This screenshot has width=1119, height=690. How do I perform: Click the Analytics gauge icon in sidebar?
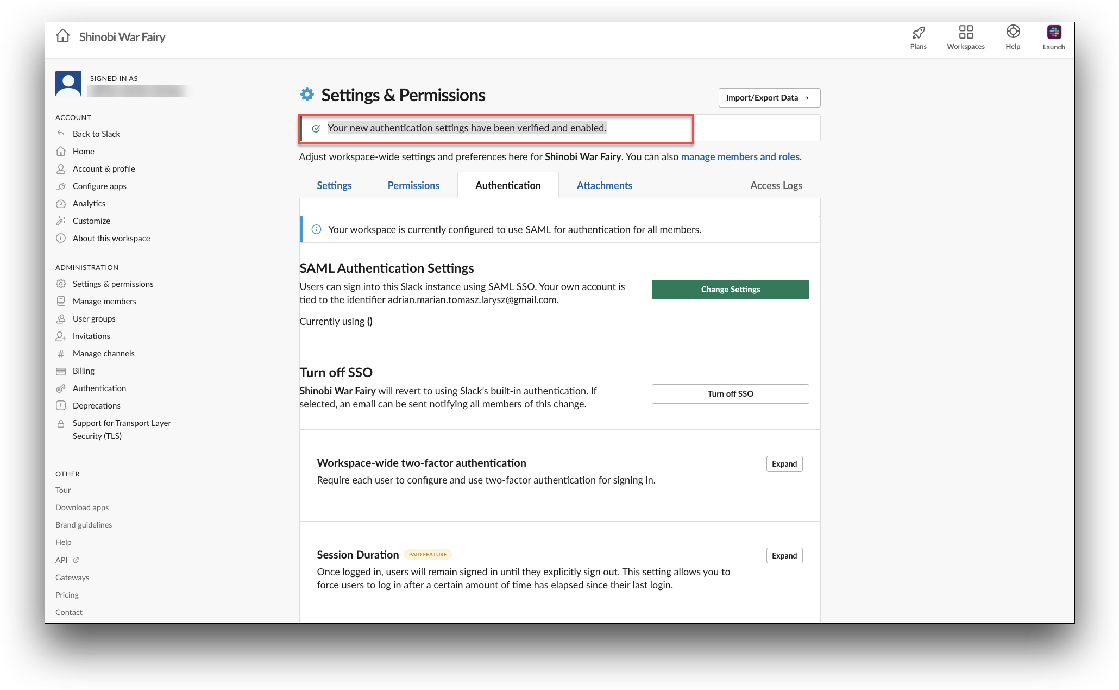tap(61, 204)
